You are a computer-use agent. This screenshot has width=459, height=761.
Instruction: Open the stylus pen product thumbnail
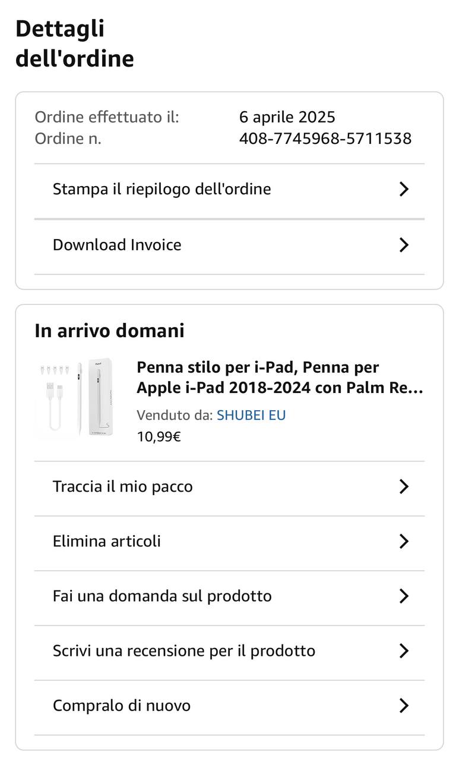coord(75,397)
